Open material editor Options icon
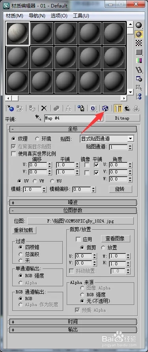Image resolution: width=148 pixels, height=352 pixels. click(x=139, y=78)
